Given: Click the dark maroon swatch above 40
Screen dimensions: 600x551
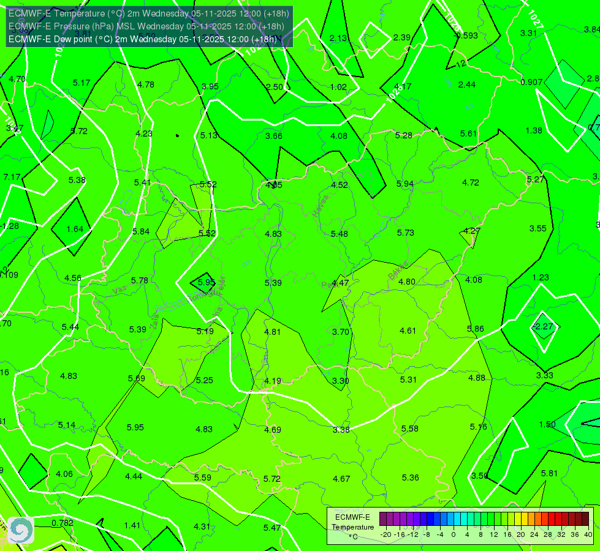Looking at the screenshot, I should (x=585, y=519).
